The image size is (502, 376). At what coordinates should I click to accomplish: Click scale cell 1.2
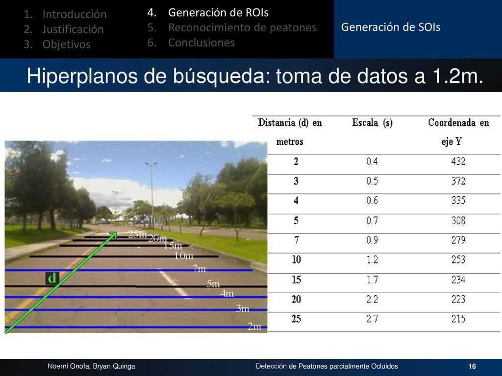[x=372, y=259]
